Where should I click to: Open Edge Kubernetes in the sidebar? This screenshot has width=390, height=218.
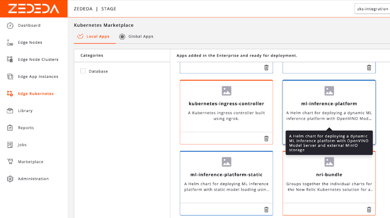tap(36, 94)
